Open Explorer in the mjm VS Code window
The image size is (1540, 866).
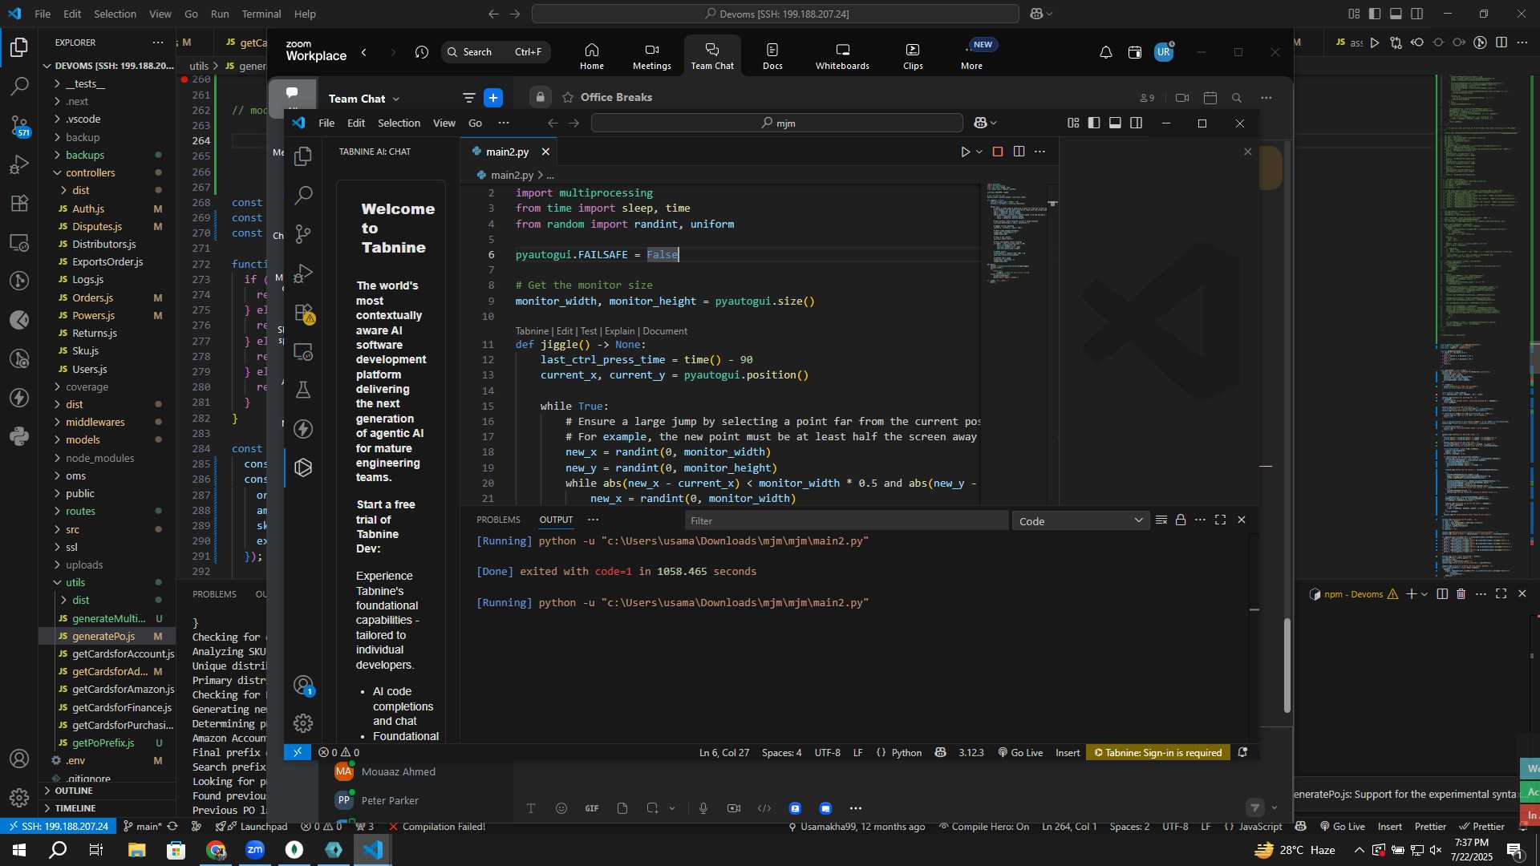click(303, 156)
